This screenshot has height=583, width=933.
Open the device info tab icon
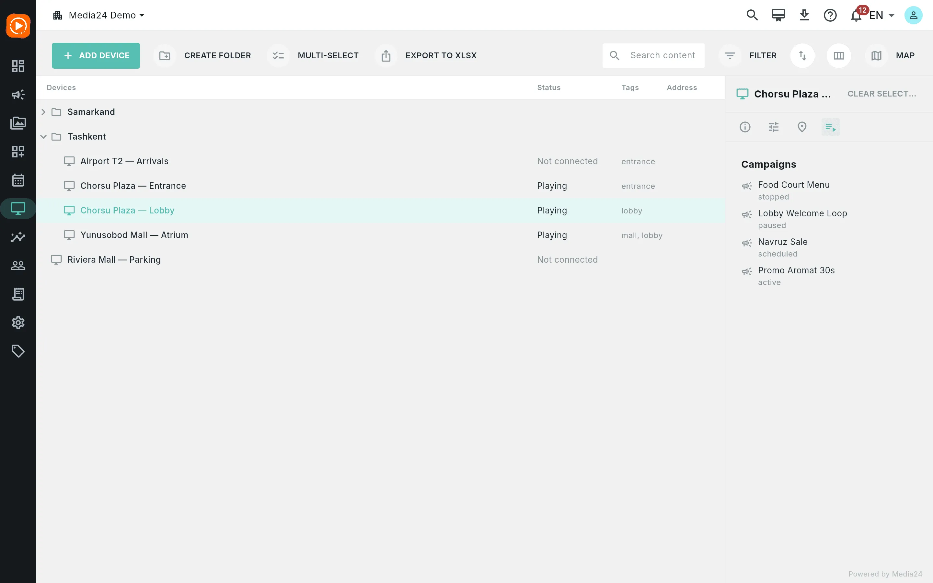[x=745, y=127]
